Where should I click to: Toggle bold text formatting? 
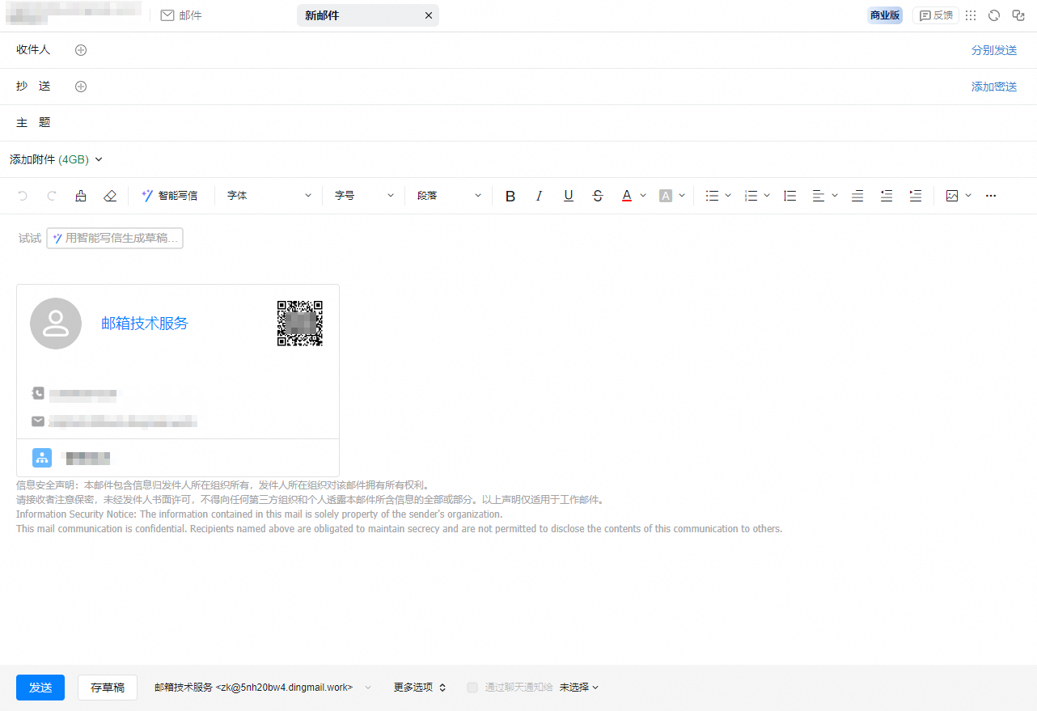pyautogui.click(x=510, y=196)
